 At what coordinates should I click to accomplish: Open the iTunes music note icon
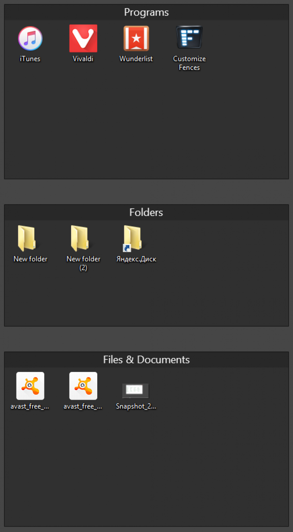(x=30, y=38)
